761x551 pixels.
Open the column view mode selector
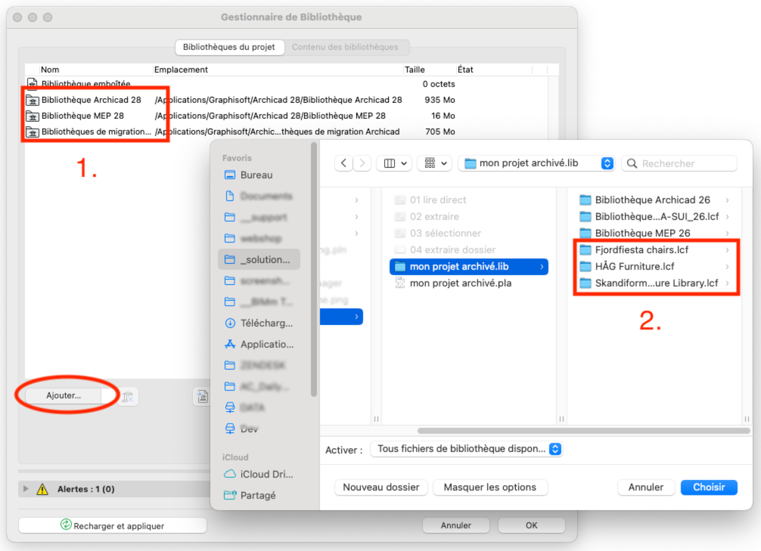(x=395, y=163)
